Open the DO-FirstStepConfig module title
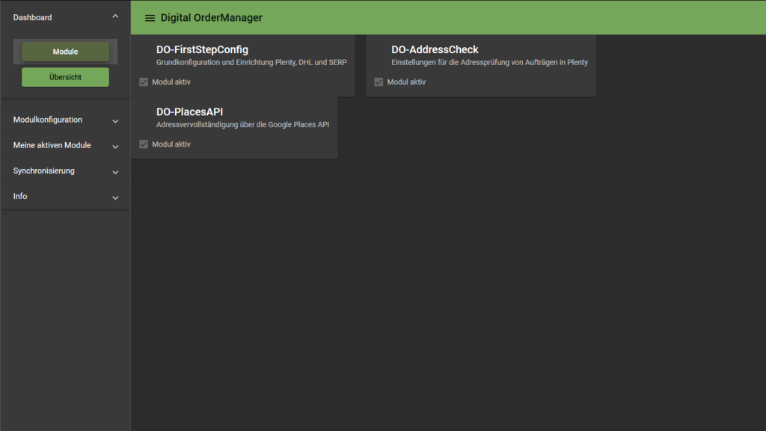The height and width of the screenshot is (431, 766). tap(202, 50)
